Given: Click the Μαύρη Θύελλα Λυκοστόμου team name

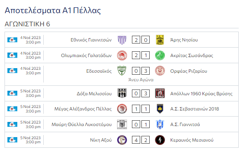Looking at the screenshot, I should click(82, 124).
